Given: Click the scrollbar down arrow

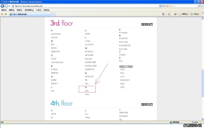Looking at the screenshot, I should pyautogui.click(x=203, y=119).
